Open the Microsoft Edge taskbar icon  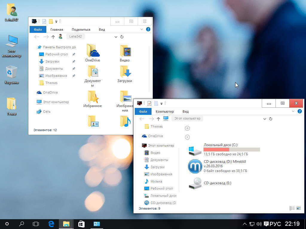coord(51,224)
